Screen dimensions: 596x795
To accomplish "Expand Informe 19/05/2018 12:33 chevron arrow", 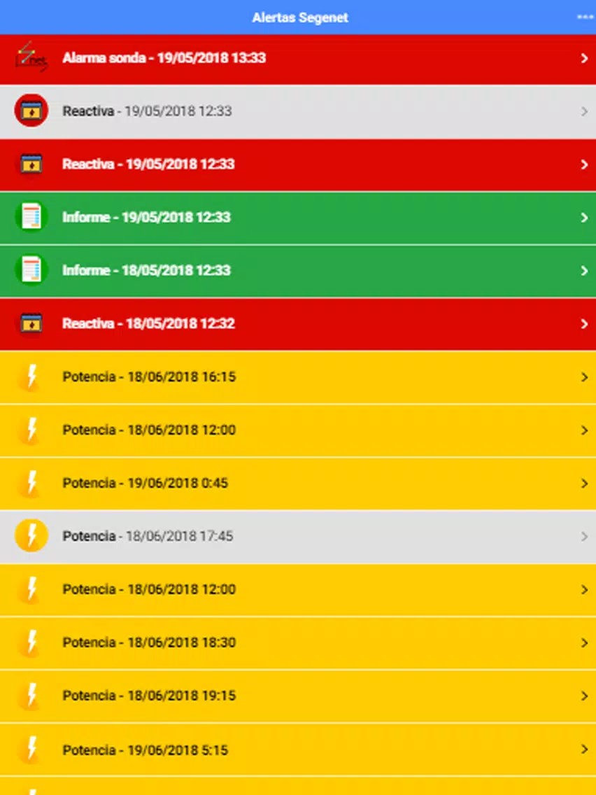I will pos(584,218).
